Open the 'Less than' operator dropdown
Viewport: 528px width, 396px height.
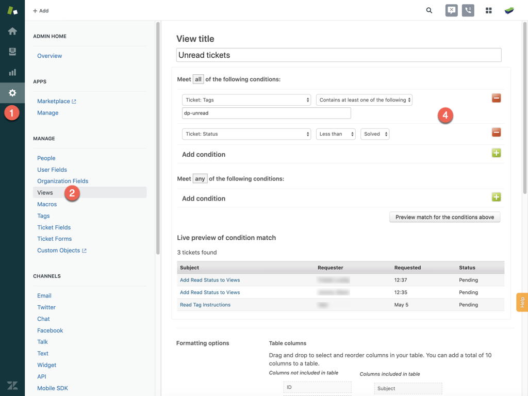pos(336,134)
